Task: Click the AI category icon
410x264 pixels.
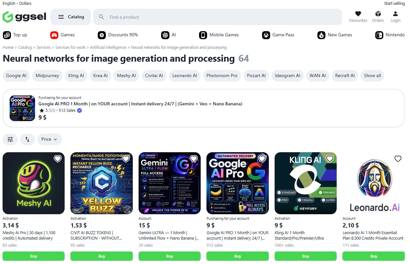Action: click(165, 35)
